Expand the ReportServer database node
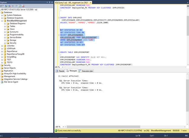Image resolution: width=189 pixels, height=138 pixels. coord(2,51)
